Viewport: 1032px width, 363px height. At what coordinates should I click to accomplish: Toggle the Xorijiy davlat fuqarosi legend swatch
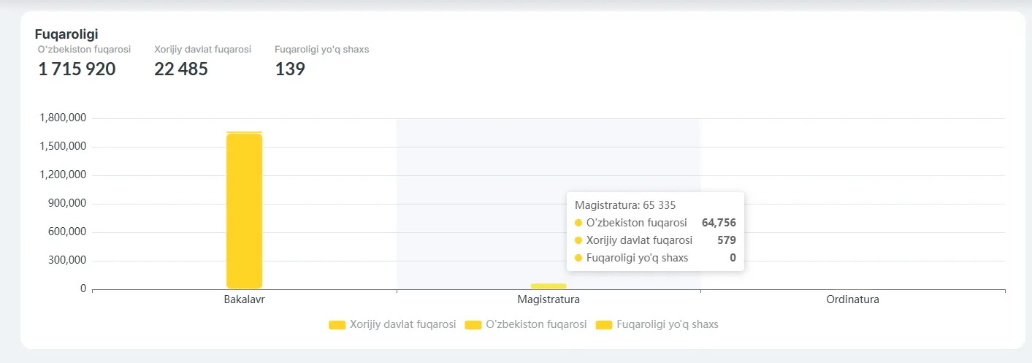[337, 325]
